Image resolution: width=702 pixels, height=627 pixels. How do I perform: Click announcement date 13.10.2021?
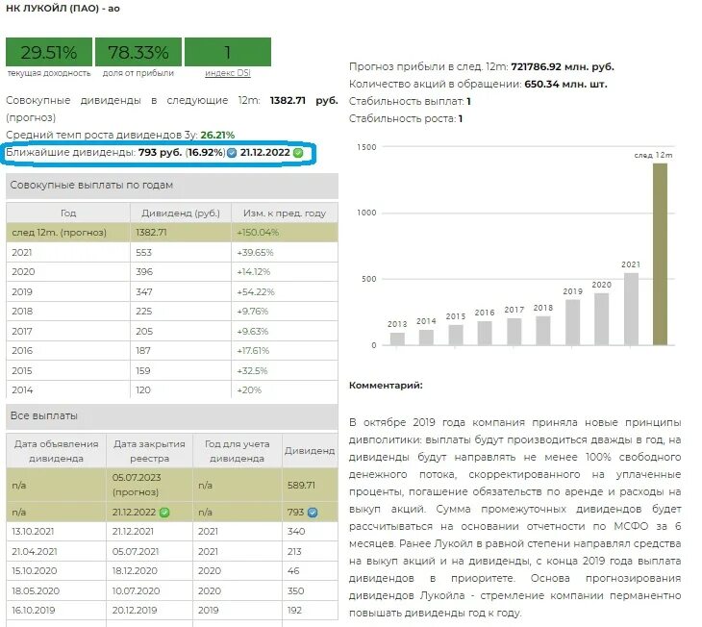coord(33,532)
